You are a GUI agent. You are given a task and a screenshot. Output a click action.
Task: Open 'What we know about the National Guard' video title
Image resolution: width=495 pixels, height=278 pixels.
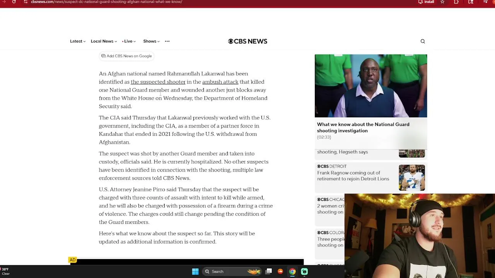[x=363, y=127]
